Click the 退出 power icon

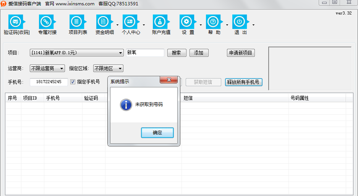click(x=241, y=22)
